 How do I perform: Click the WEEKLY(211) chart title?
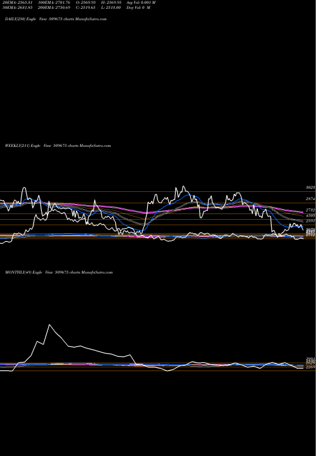58,146
